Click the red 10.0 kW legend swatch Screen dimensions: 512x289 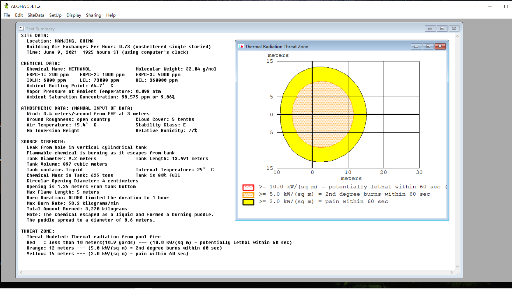coord(248,187)
